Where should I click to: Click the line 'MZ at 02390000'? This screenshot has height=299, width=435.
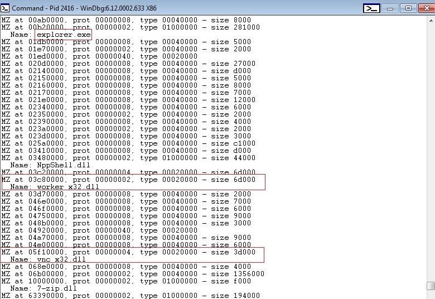[x=126, y=122]
